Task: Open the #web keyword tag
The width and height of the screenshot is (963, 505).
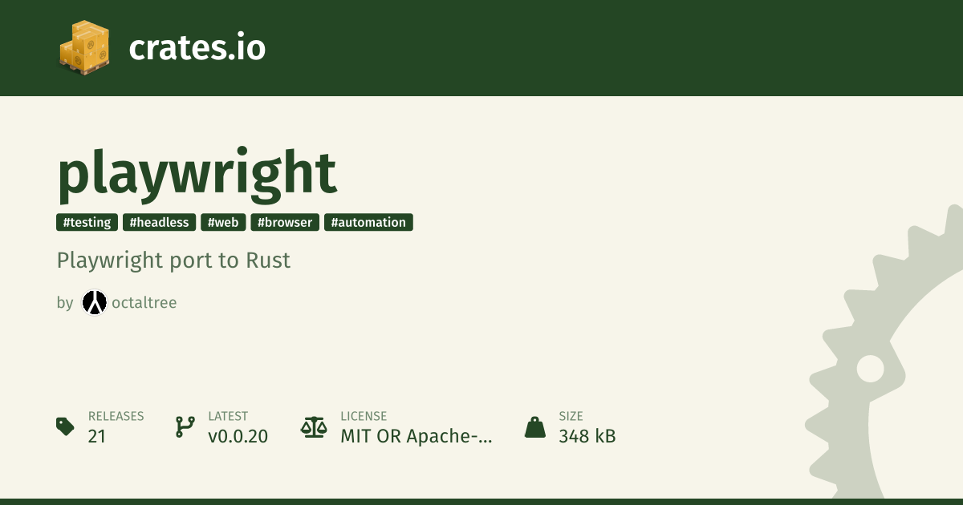Action: pyautogui.click(x=223, y=222)
